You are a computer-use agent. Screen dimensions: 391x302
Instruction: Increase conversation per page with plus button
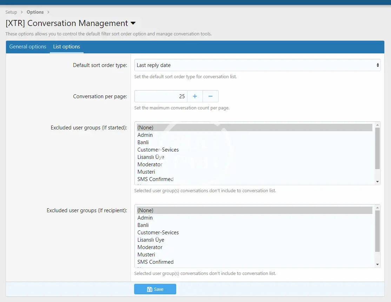pos(195,96)
